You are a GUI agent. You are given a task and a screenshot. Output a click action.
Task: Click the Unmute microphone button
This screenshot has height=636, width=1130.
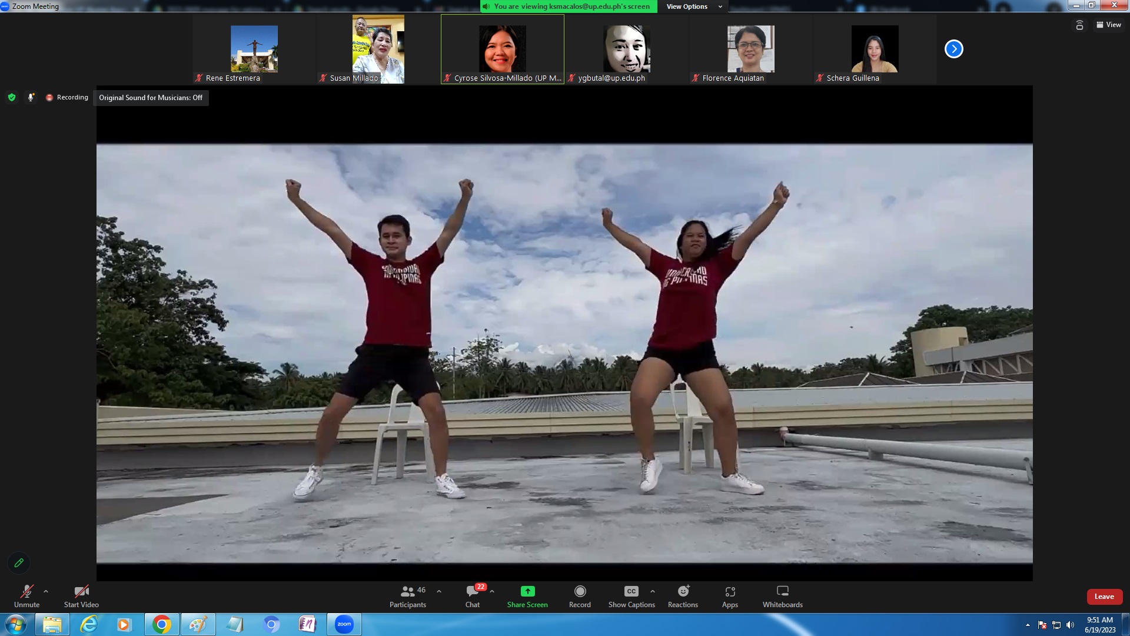[x=26, y=596]
